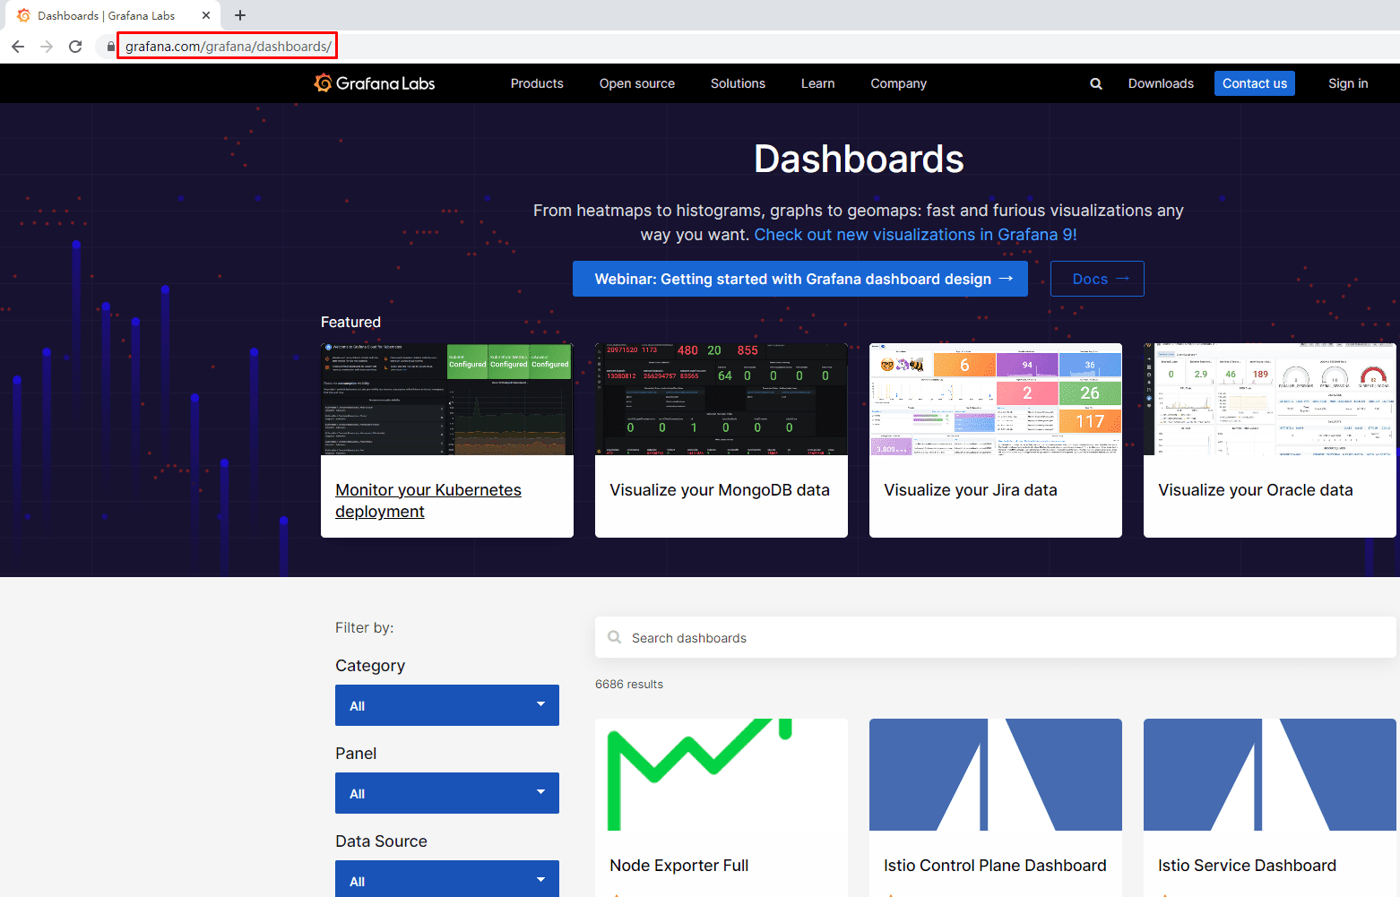Open the Node Exporter Full thumbnail
This screenshot has width=1400, height=897.
[722, 774]
